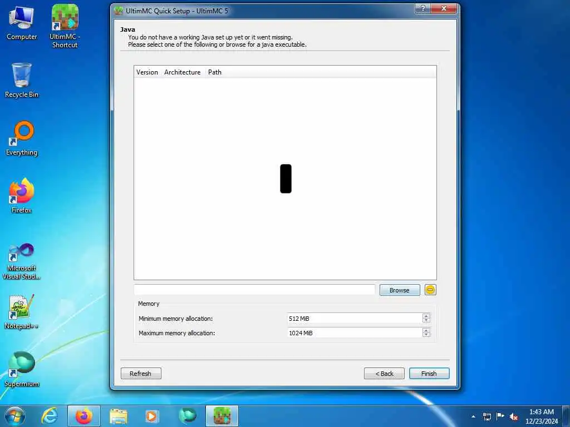
Task: Click the network status tray icon
Action: [x=487, y=416]
